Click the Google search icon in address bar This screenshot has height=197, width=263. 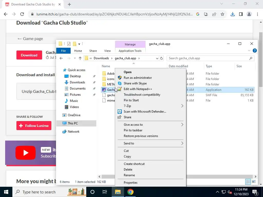click(x=198, y=14)
